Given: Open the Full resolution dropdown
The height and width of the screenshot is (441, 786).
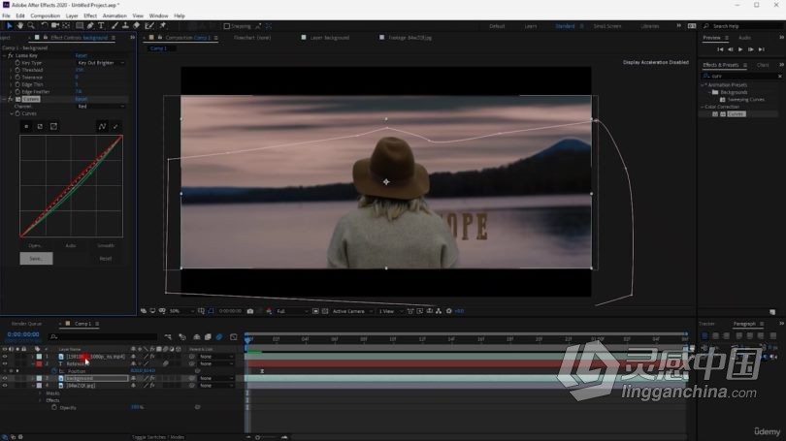Looking at the screenshot, I should click(292, 311).
